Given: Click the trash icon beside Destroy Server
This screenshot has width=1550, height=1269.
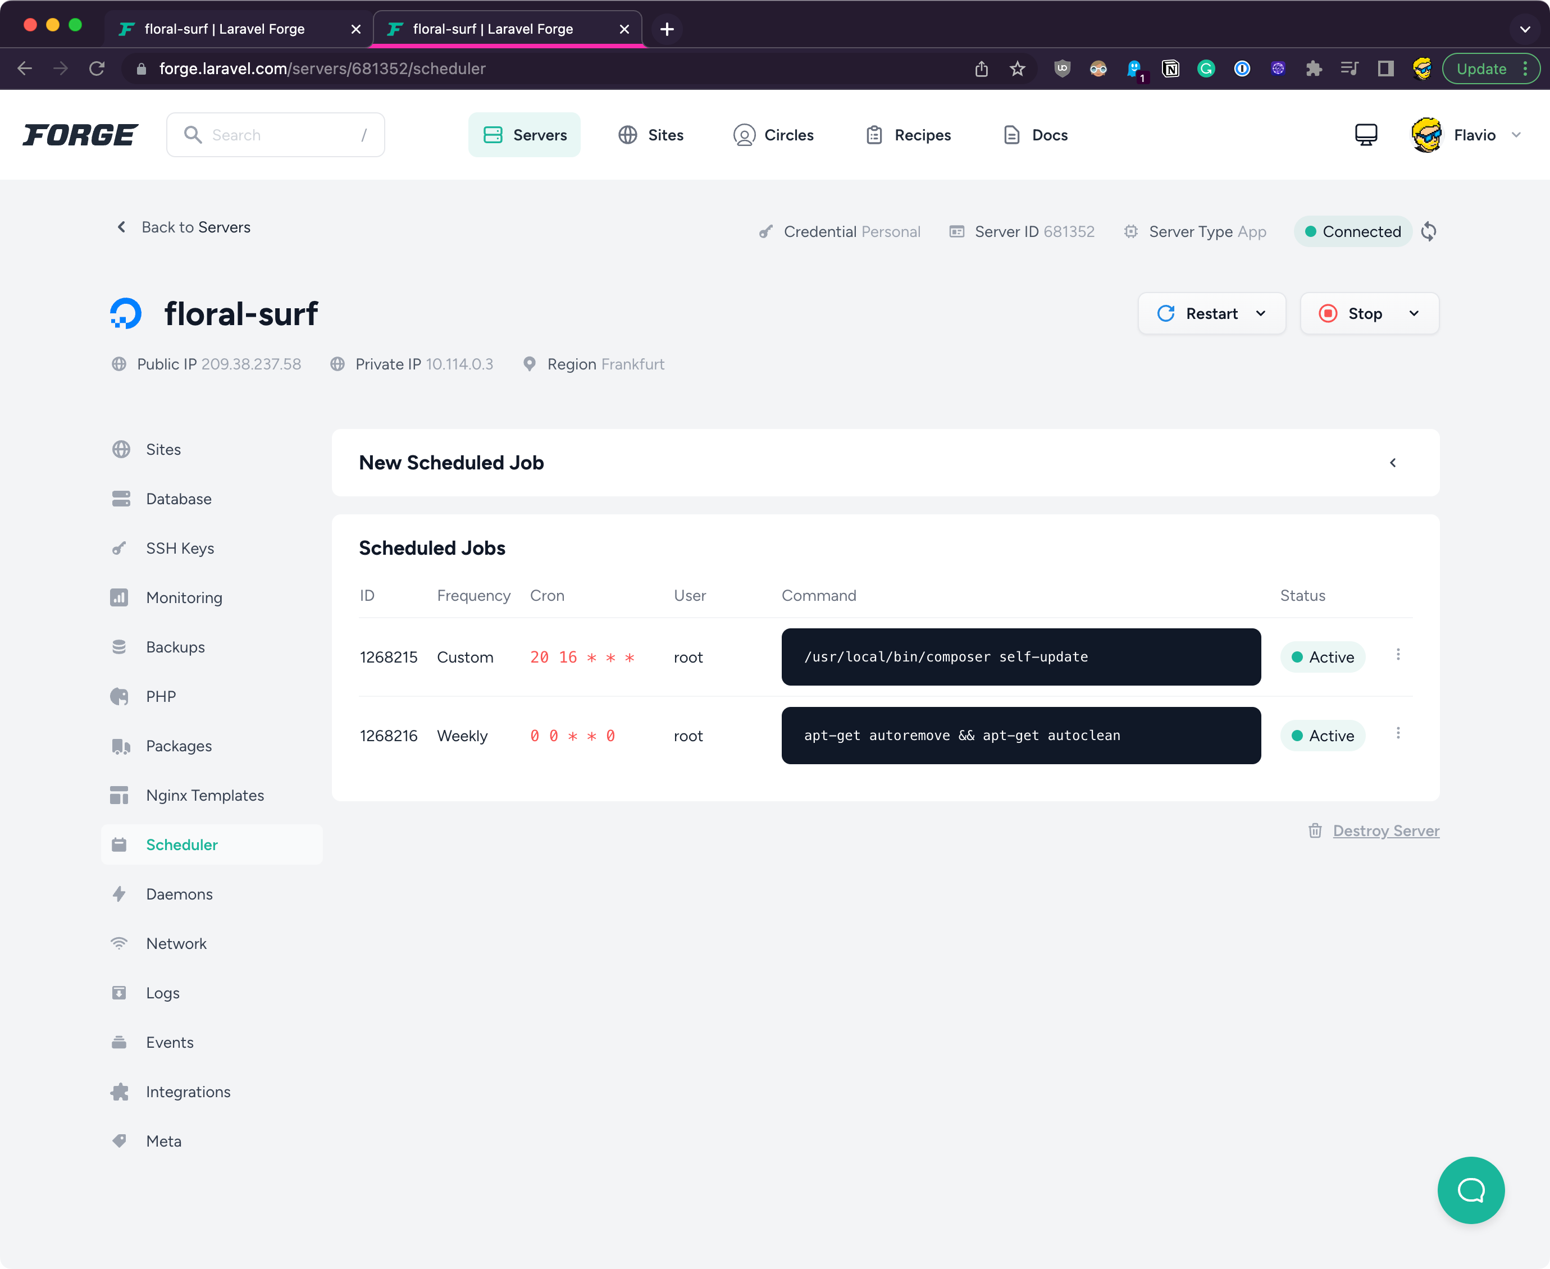Looking at the screenshot, I should [x=1315, y=830].
